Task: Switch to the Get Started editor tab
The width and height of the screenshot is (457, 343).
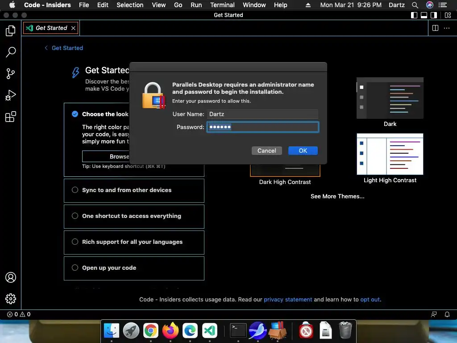Action: pyautogui.click(x=50, y=28)
